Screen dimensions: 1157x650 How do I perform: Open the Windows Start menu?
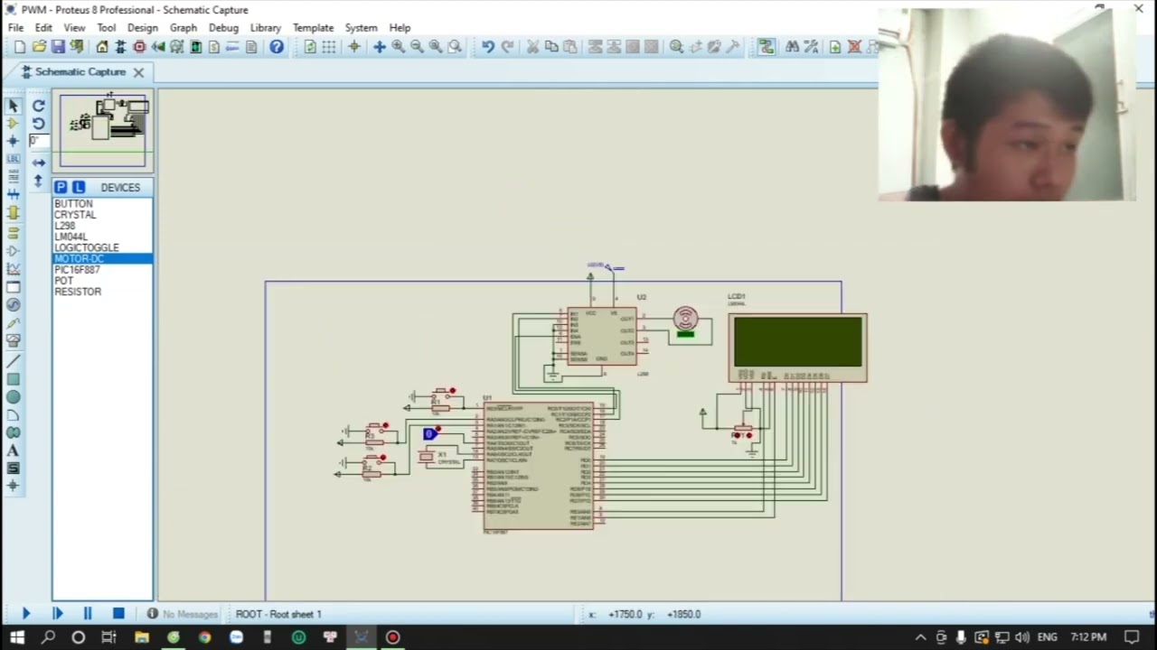pos(16,637)
